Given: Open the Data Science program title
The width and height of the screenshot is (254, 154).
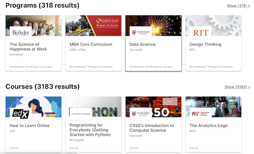Looking at the screenshot, I should (143, 44).
